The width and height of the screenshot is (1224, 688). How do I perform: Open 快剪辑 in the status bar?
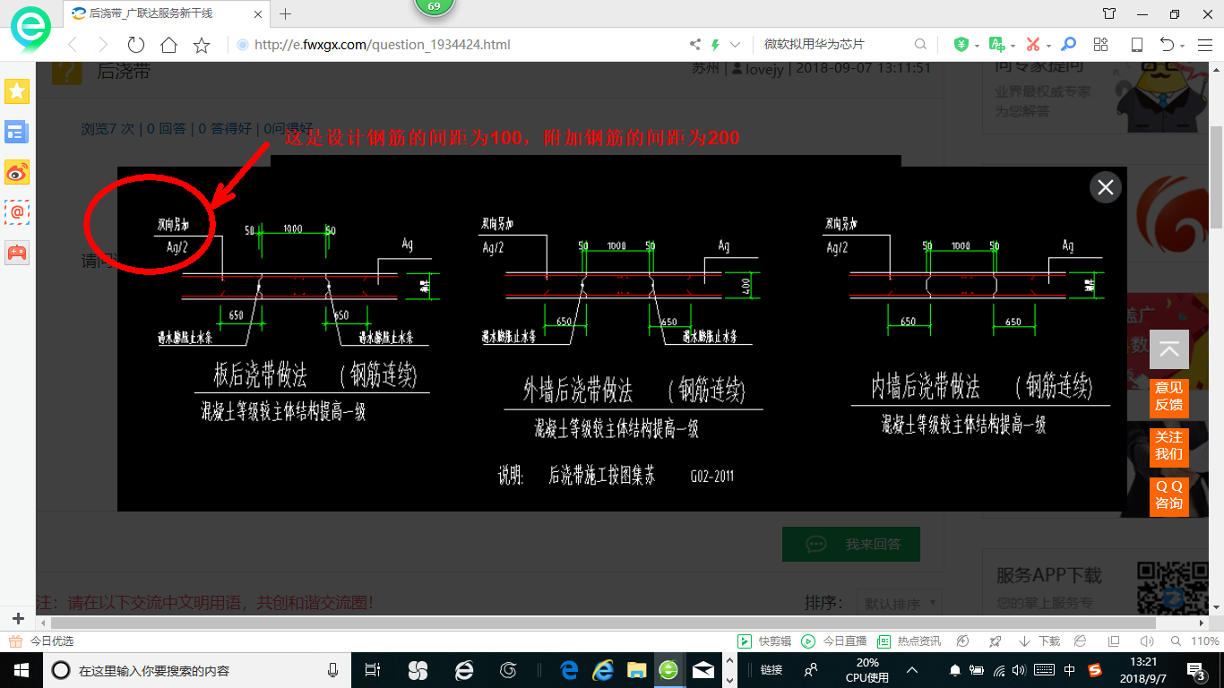(x=764, y=641)
